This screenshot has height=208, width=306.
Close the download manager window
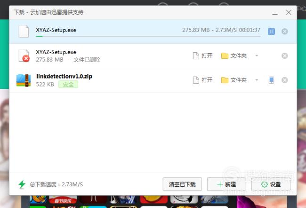click(289, 13)
